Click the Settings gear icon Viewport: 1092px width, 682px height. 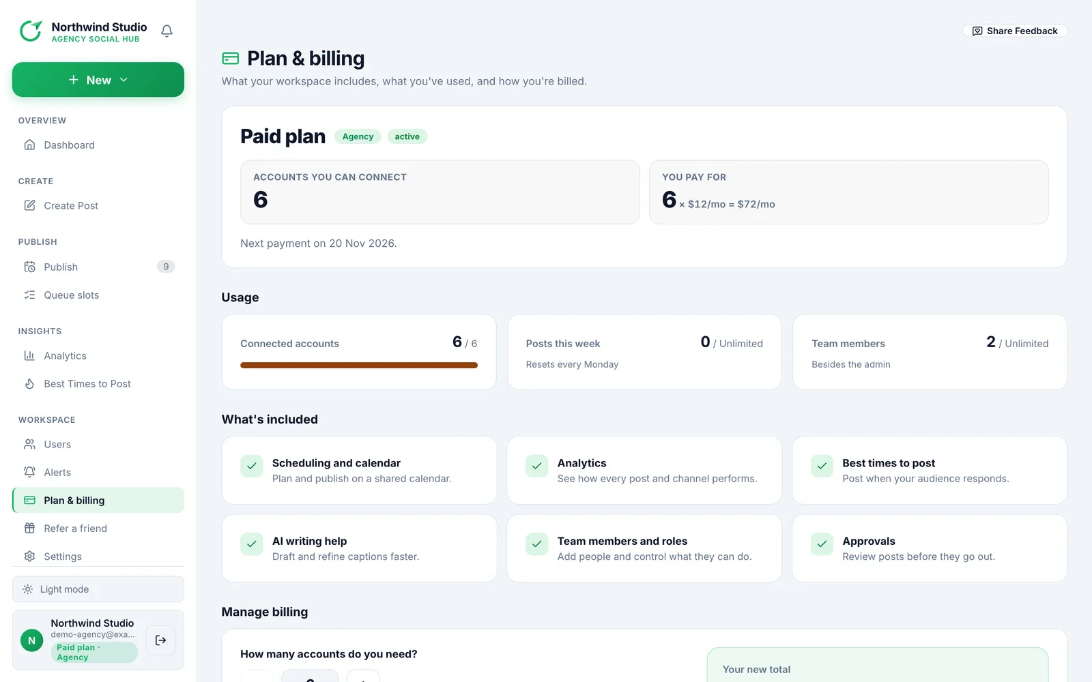tap(29, 557)
